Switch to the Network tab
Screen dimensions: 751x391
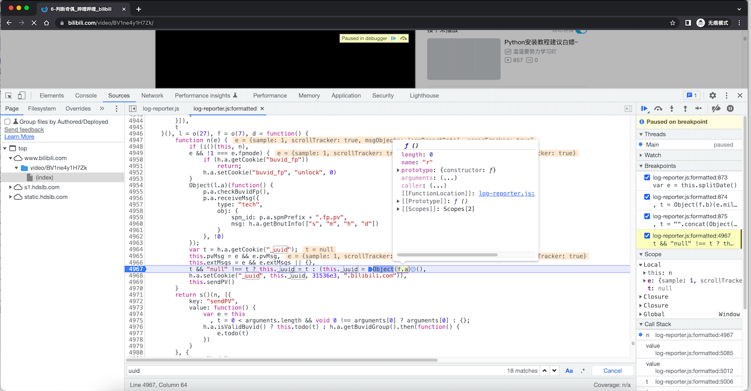[152, 96]
